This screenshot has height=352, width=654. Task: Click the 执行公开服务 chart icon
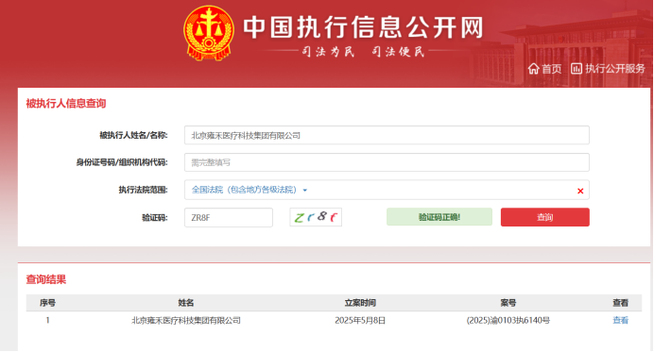click(576, 68)
